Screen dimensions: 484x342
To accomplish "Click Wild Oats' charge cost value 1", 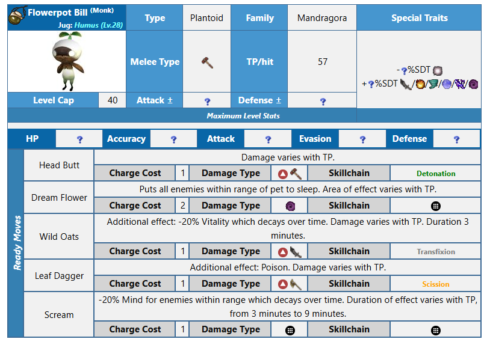I will coord(183,251).
